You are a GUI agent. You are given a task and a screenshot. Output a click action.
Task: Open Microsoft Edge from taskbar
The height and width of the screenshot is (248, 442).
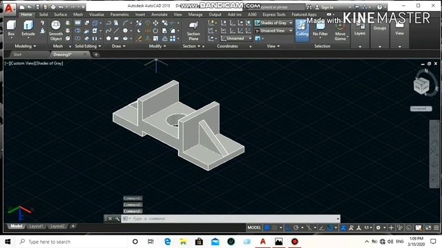point(167,242)
